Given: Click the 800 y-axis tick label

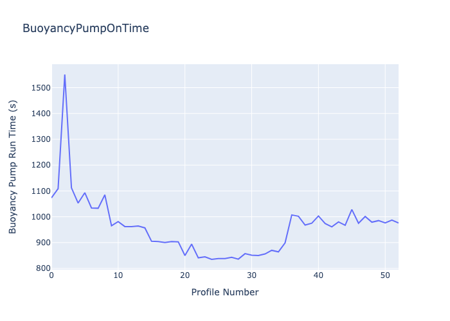Looking at the screenshot, I should [x=43, y=268].
